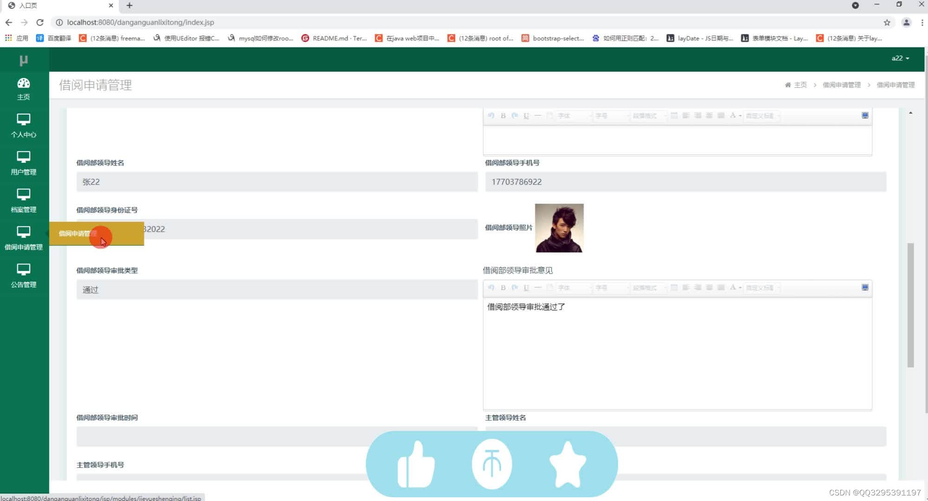Open the 字体 font dropdown in 审批意见 editor
Screen dimensions: 928x501
(x=574, y=288)
